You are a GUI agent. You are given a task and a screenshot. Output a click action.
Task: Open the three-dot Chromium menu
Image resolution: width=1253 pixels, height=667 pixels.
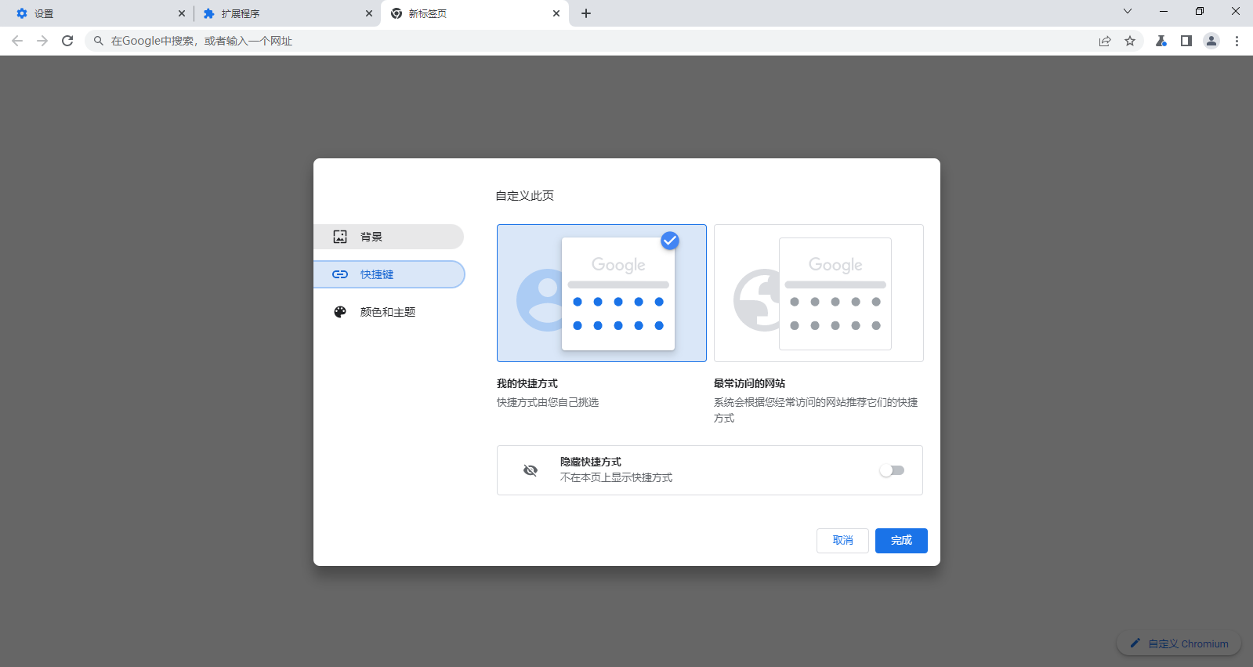point(1237,41)
